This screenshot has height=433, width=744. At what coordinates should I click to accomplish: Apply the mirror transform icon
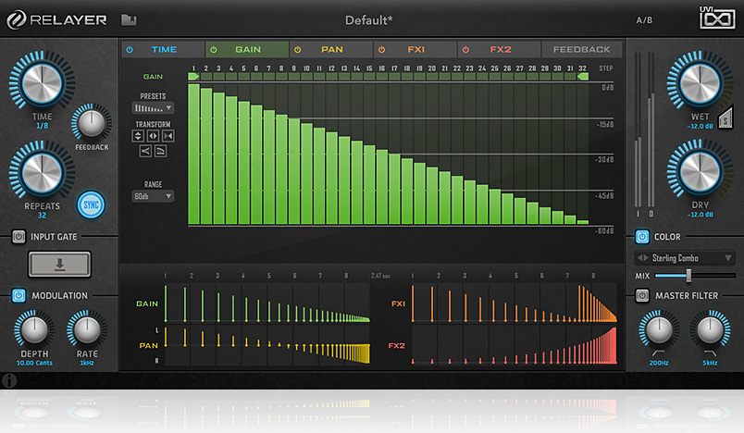coord(168,136)
